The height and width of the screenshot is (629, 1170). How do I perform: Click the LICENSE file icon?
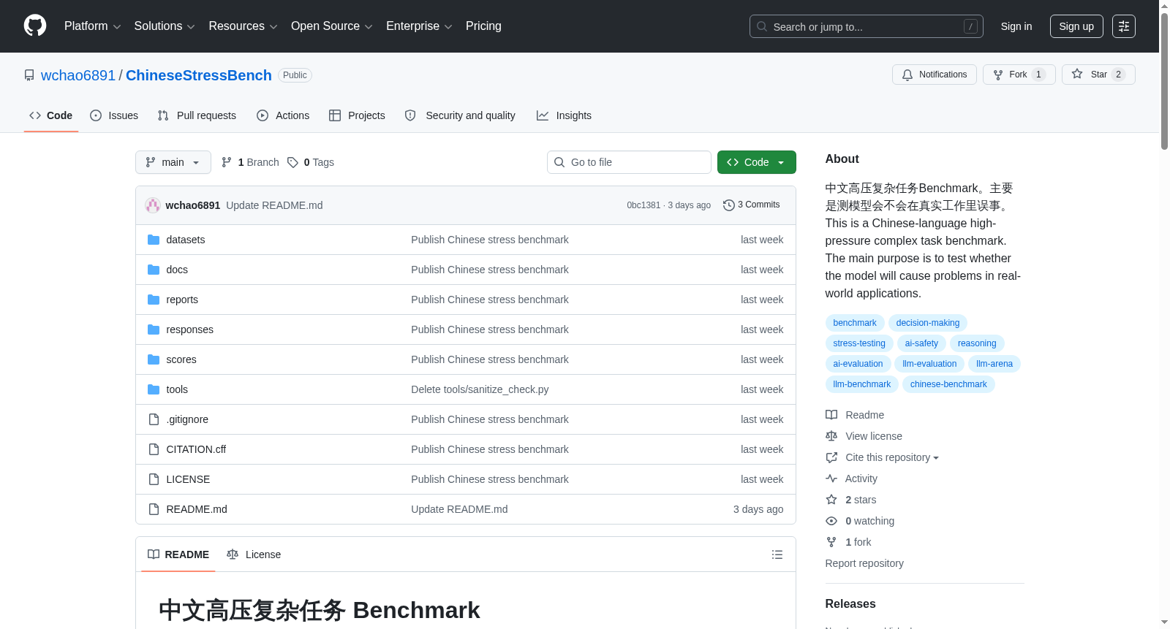click(x=154, y=479)
